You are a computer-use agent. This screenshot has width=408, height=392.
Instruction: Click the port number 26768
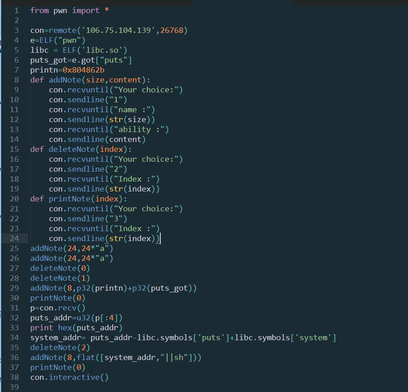point(172,31)
